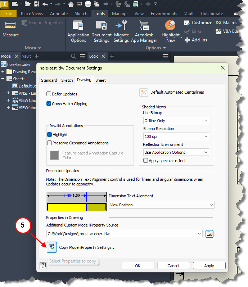This screenshot has height=287, width=248.
Task: Click the Environments ribbon tab
Action: (164, 14)
